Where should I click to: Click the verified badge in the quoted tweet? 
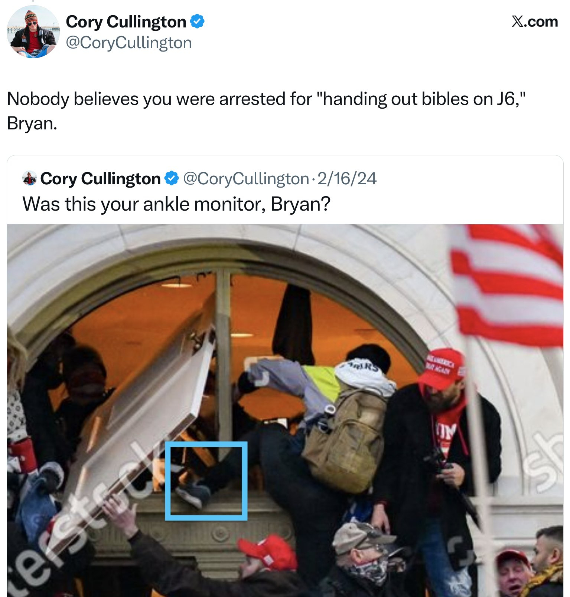(x=172, y=178)
